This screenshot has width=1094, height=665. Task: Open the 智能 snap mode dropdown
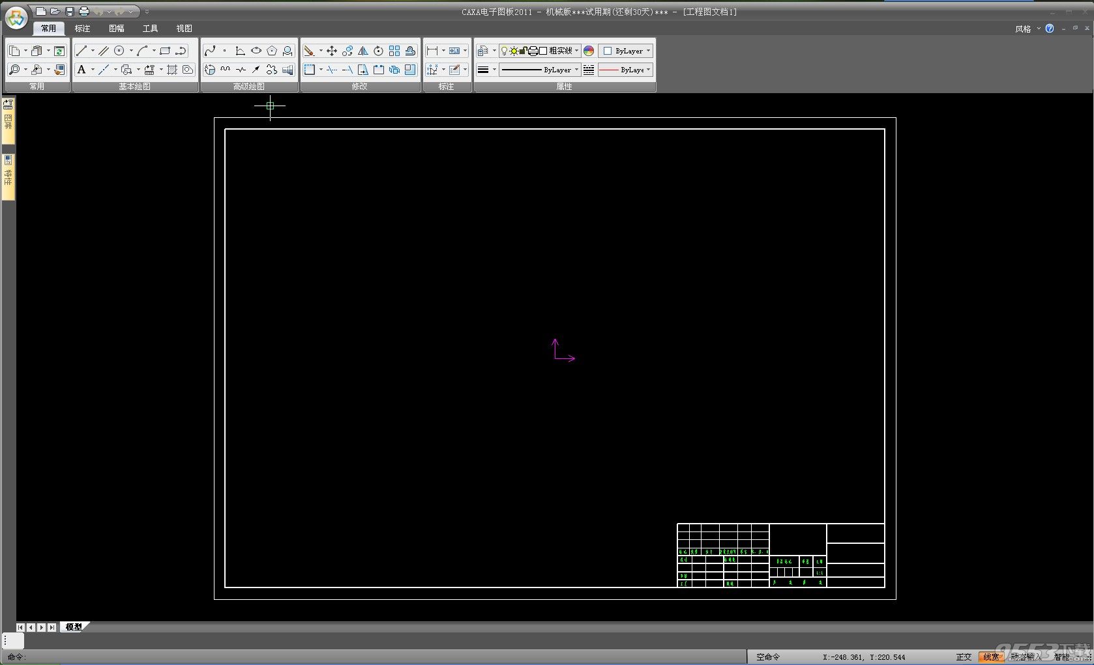(1063, 657)
